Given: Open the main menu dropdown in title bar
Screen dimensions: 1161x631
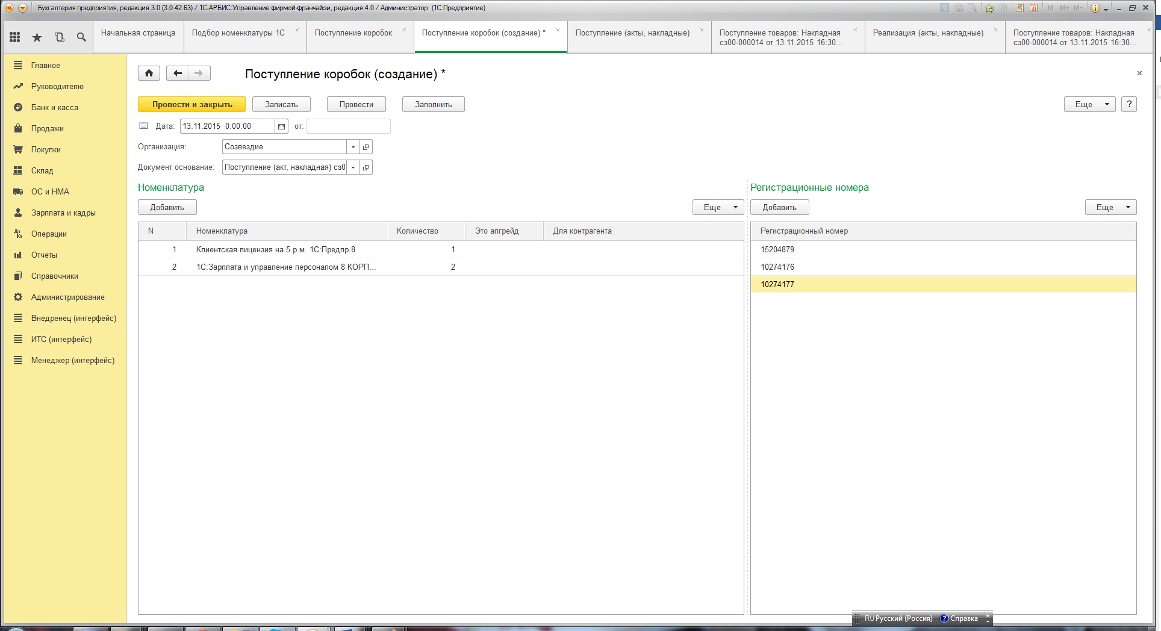Looking at the screenshot, I should click(23, 8).
